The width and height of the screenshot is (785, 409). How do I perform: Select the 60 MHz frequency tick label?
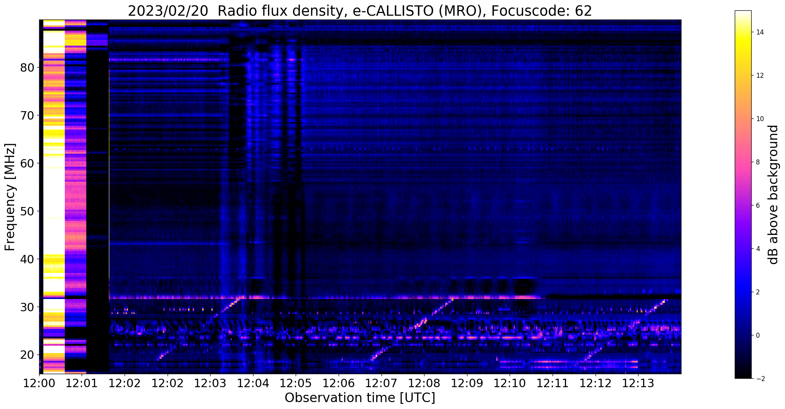(27, 163)
